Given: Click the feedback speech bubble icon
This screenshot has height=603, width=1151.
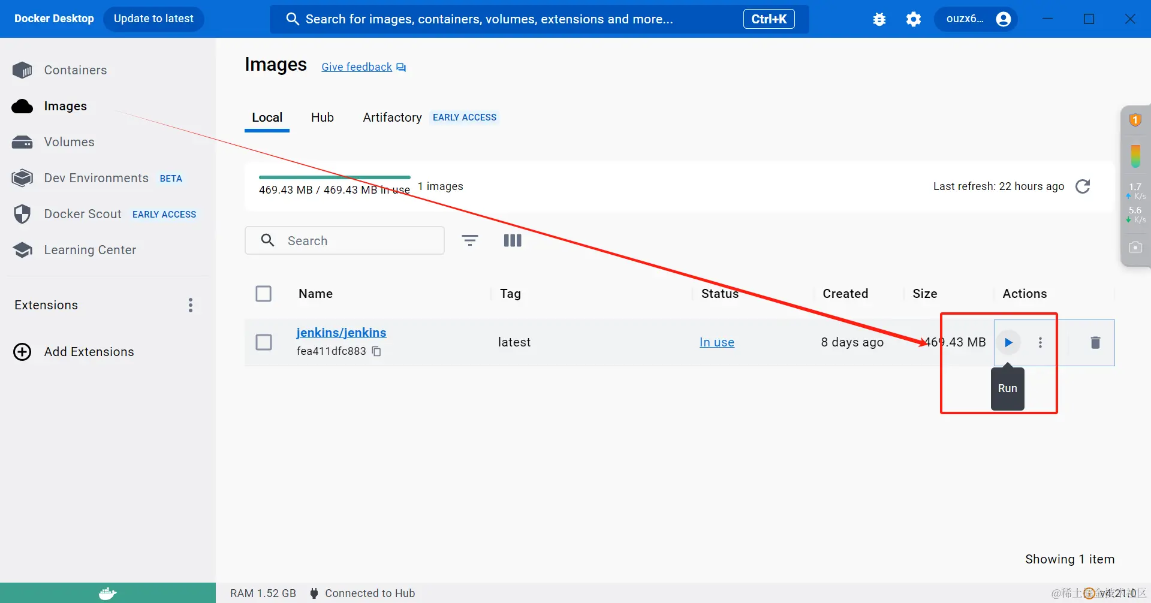Looking at the screenshot, I should click(401, 67).
